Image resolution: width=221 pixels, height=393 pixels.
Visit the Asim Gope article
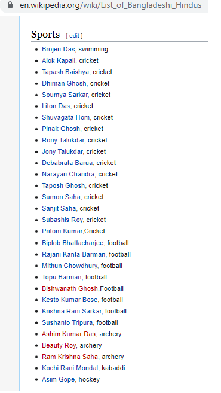(x=58, y=379)
